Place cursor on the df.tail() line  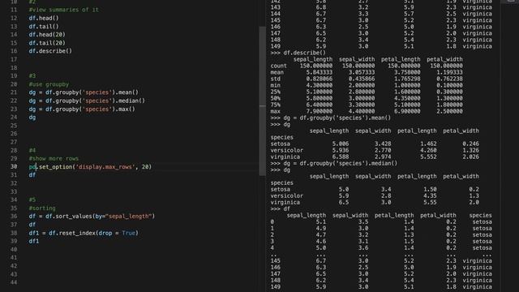coord(43,26)
